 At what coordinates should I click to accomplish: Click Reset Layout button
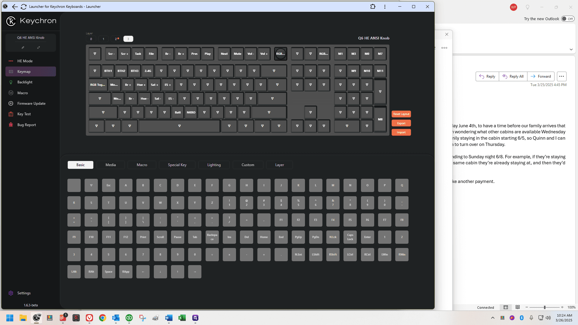click(401, 114)
